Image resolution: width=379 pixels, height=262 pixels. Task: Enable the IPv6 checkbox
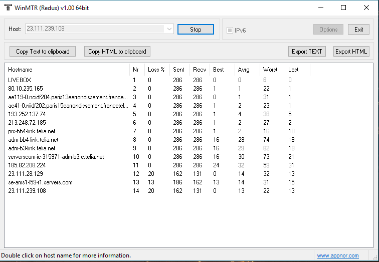point(230,30)
